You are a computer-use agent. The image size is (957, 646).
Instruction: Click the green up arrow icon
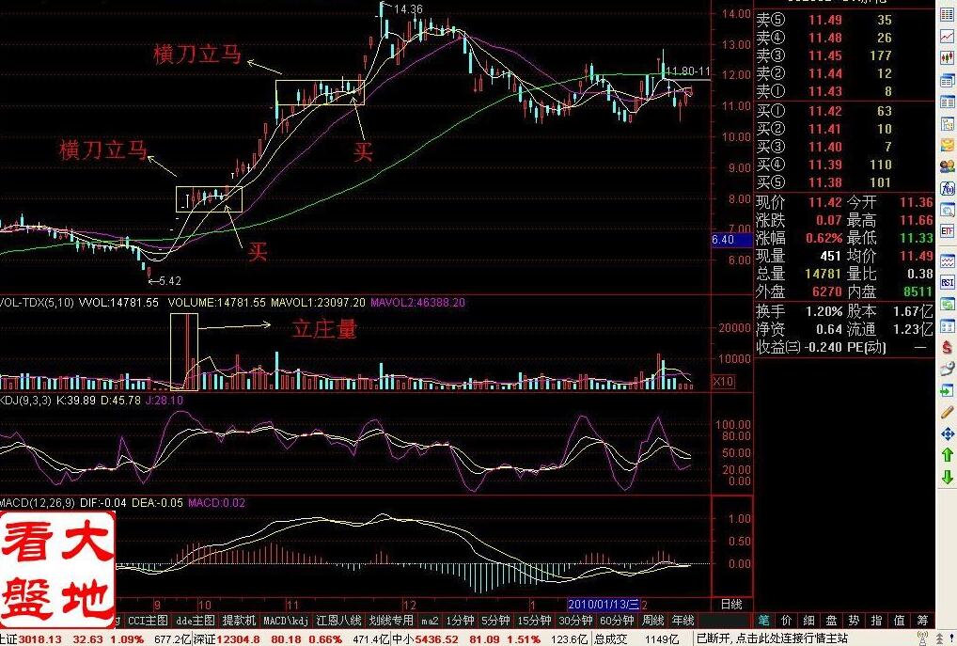tap(948, 455)
